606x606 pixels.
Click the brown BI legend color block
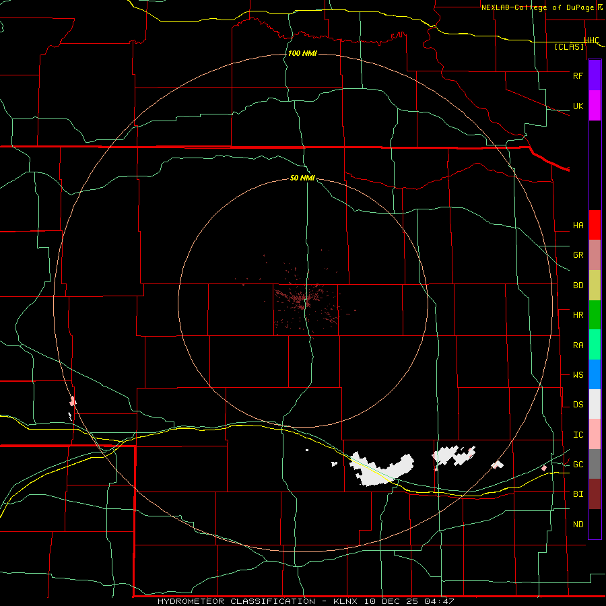pyautogui.click(x=595, y=494)
